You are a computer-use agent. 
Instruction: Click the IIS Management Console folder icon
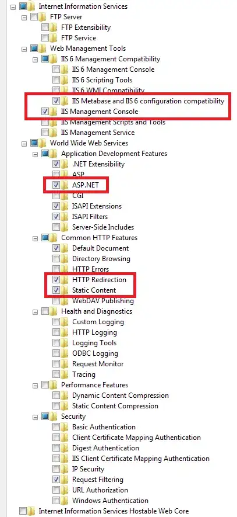[54, 112]
